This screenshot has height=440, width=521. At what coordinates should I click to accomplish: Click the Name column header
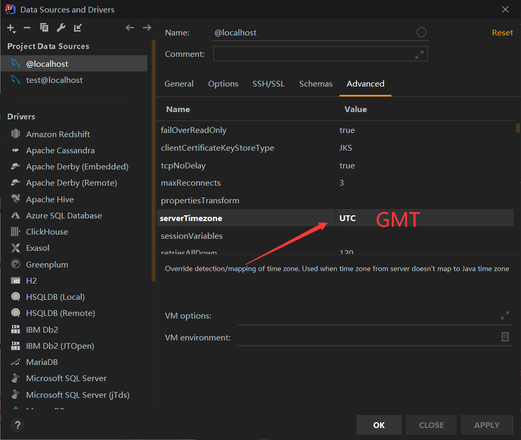[x=178, y=109]
